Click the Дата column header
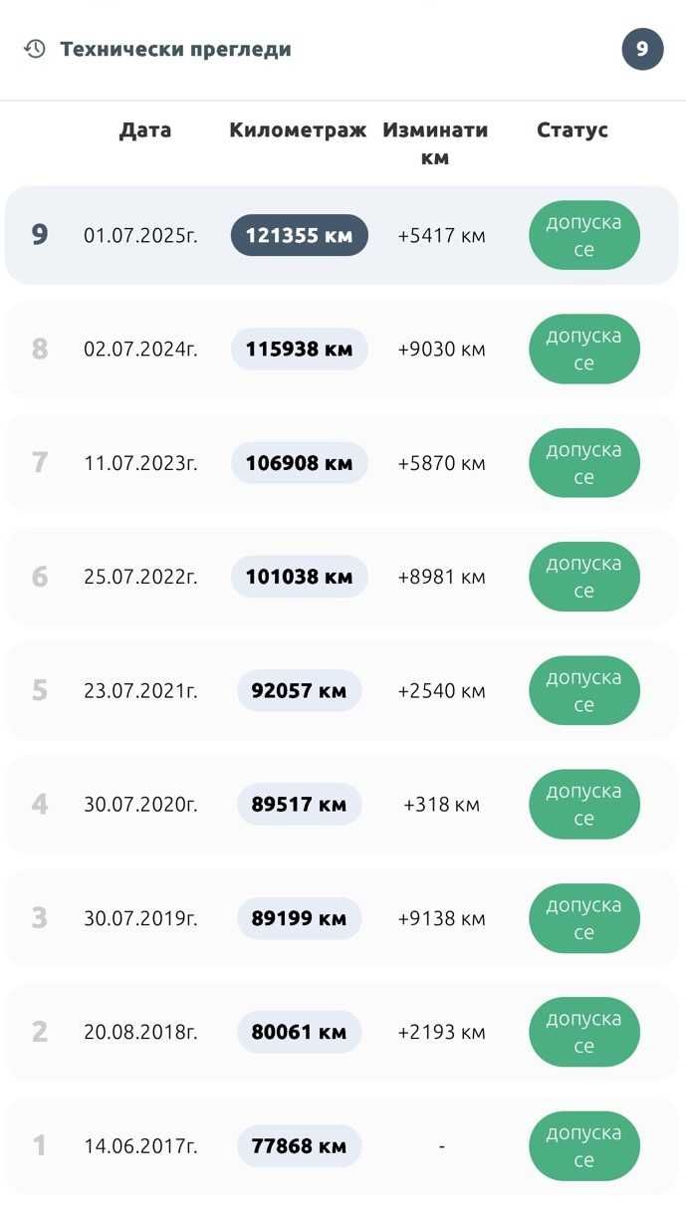The height and width of the screenshot is (1223, 686). coord(145,129)
